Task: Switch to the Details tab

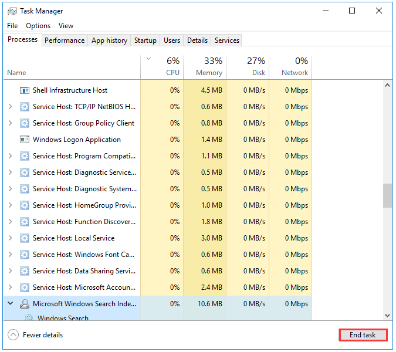Action: point(197,40)
